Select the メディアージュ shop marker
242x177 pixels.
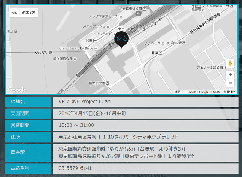(108, 26)
